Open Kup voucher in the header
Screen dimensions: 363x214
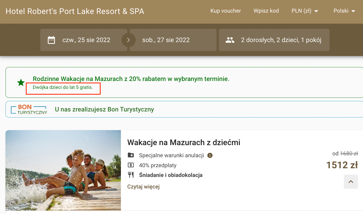pyautogui.click(x=225, y=11)
